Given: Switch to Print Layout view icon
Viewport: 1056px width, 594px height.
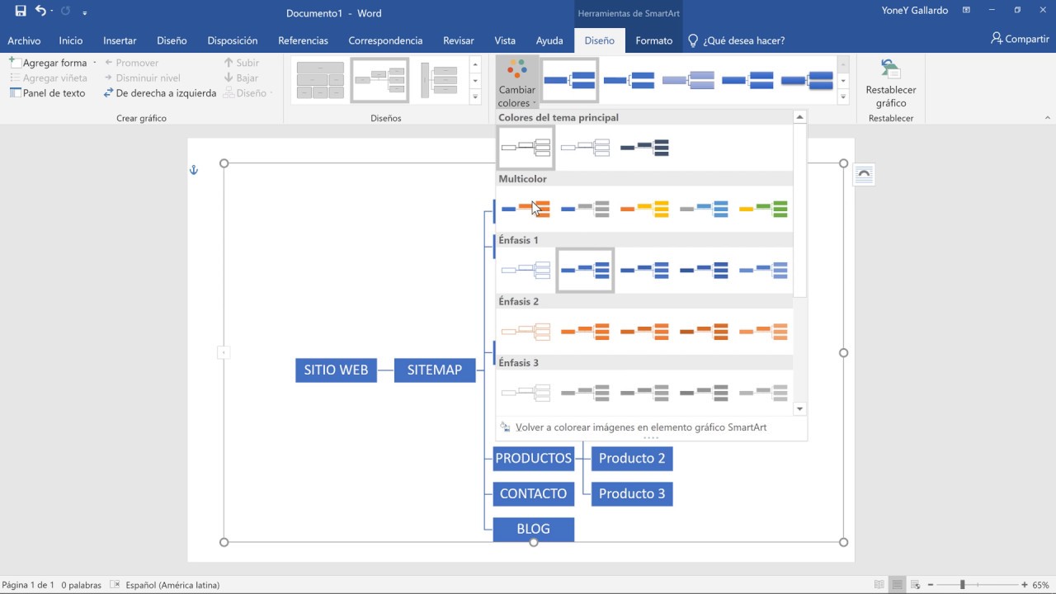Looking at the screenshot, I should [898, 585].
